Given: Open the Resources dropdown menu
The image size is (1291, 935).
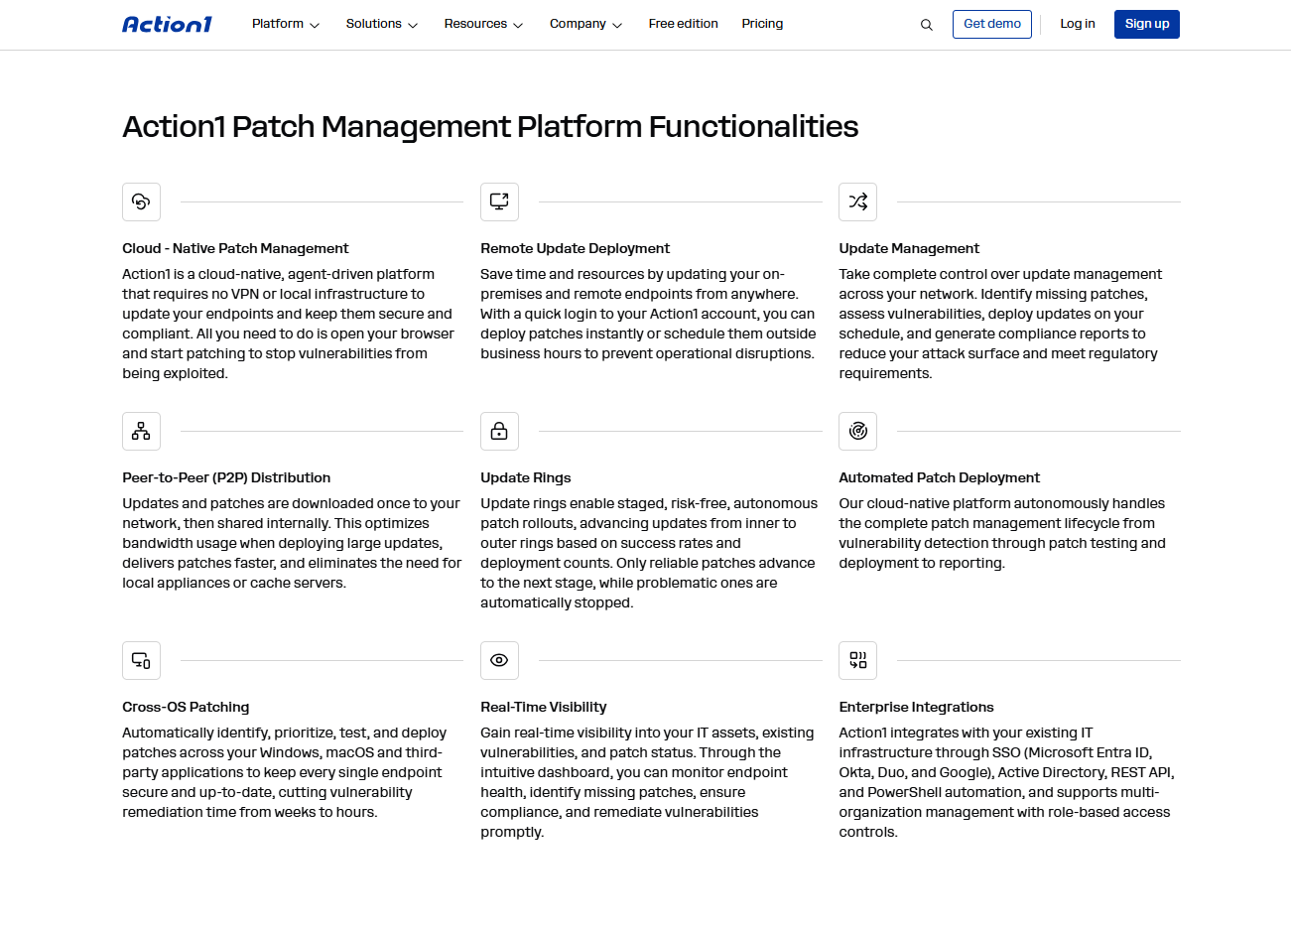Looking at the screenshot, I should click(x=483, y=24).
